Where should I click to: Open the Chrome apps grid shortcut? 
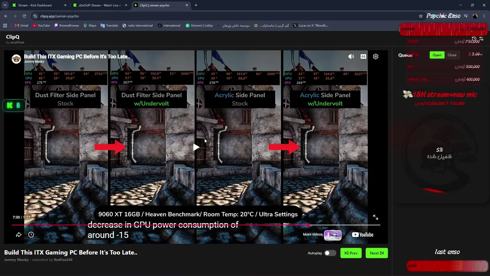point(5,26)
